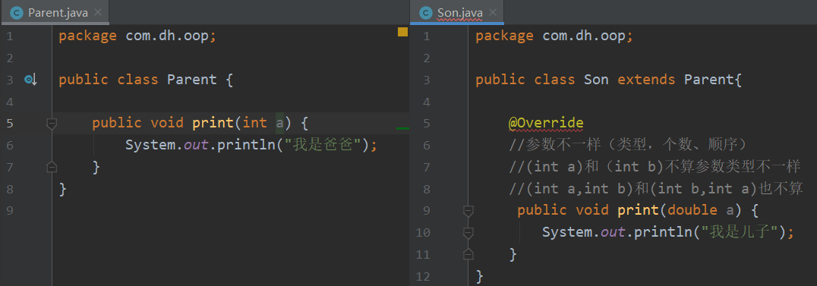Screen dimensions: 817x286
Task: Click 'out' field in Parent.java println
Action: pos(196,145)
